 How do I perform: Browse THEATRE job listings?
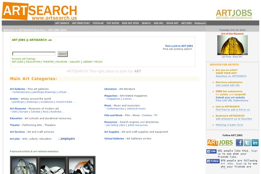pos(48,62)
